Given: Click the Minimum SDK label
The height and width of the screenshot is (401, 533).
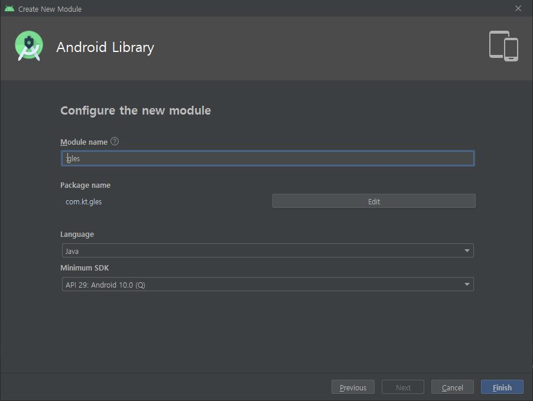Looking at the screenshot, I should pyautogui.click(x=84, y=268).
